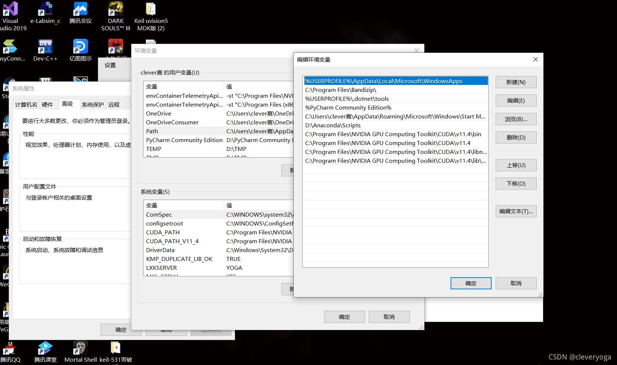The image size is (617, 365).
Task: Cancel the 编辑环境变量 dialog with 取消
Action: pyautogui.click(x=516, y=283)
